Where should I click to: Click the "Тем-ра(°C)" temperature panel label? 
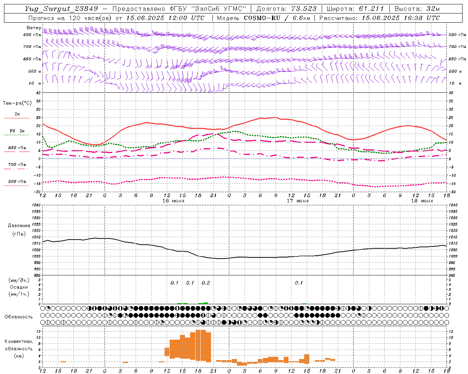tap(17, 103)
